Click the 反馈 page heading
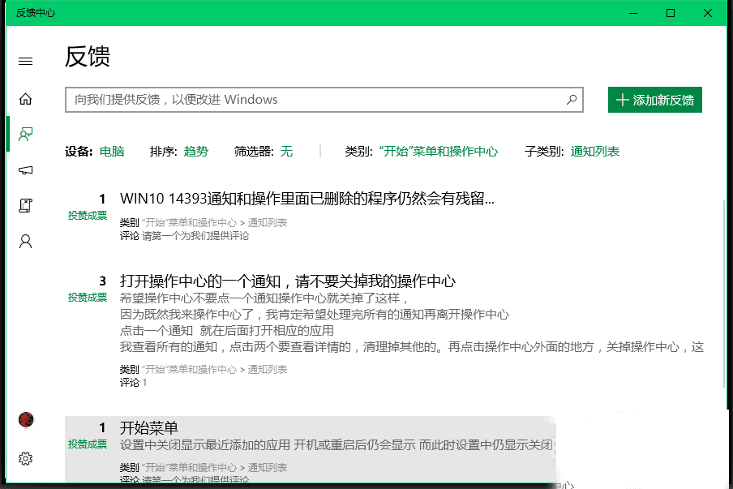The width and height of the screenshot is (733, 489). click(x=88, y=57)
